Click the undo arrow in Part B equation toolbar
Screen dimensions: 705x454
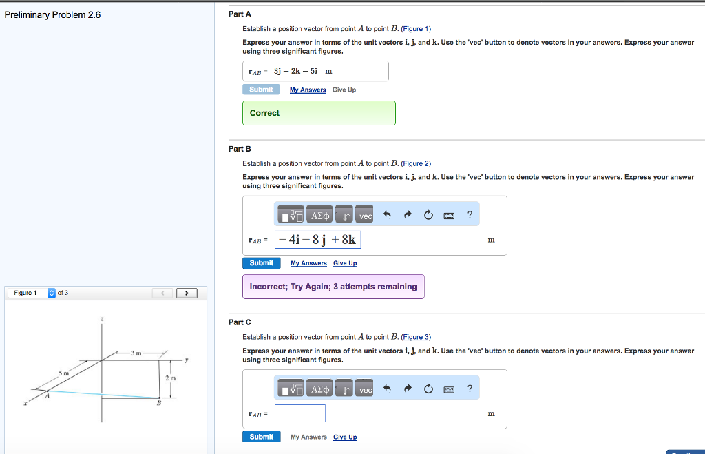(387, 214)
